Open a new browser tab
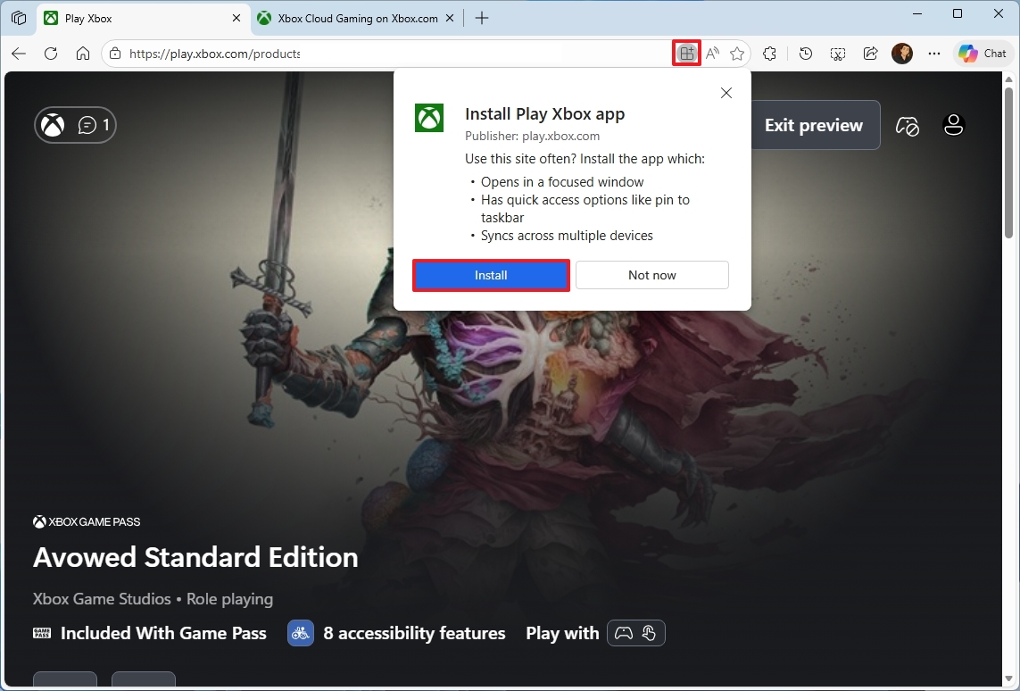 pos(481,18)
